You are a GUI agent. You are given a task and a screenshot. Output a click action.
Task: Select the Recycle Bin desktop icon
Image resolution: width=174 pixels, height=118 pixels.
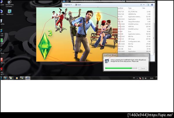click(x=2, y=22)
